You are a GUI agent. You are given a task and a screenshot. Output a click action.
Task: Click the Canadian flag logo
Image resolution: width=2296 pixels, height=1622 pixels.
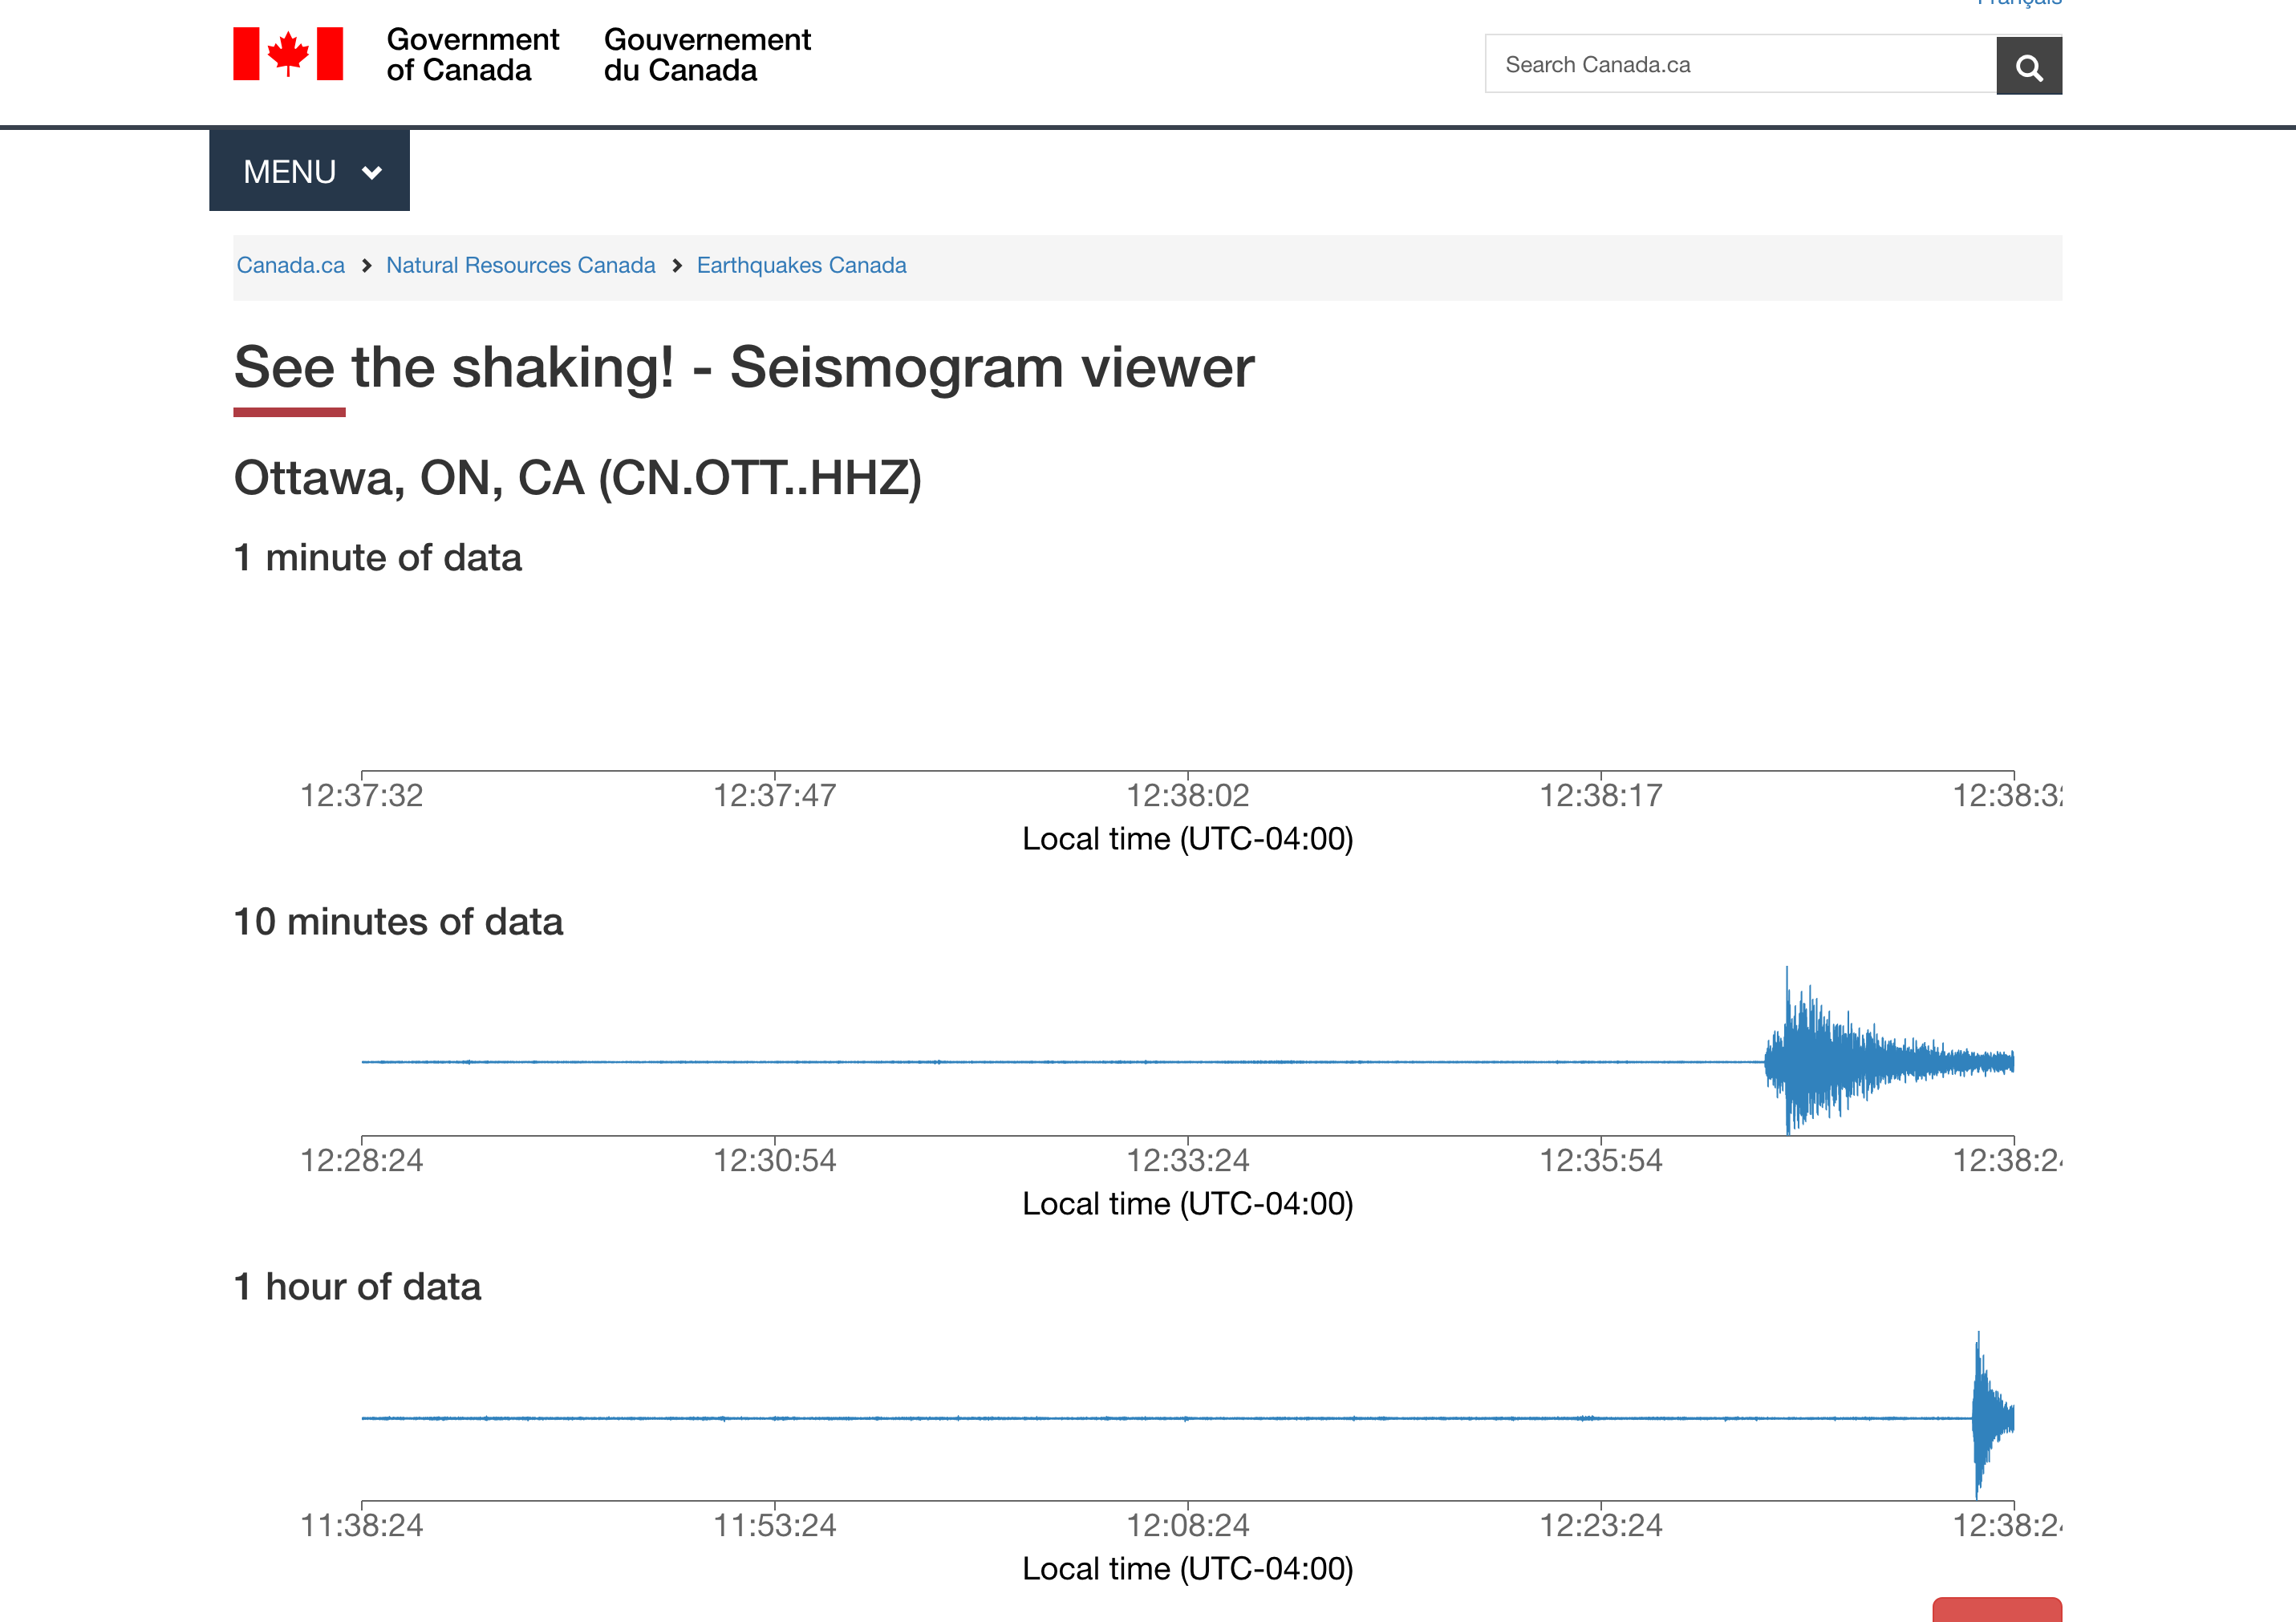pyautogui.click(x=288, y=54)
